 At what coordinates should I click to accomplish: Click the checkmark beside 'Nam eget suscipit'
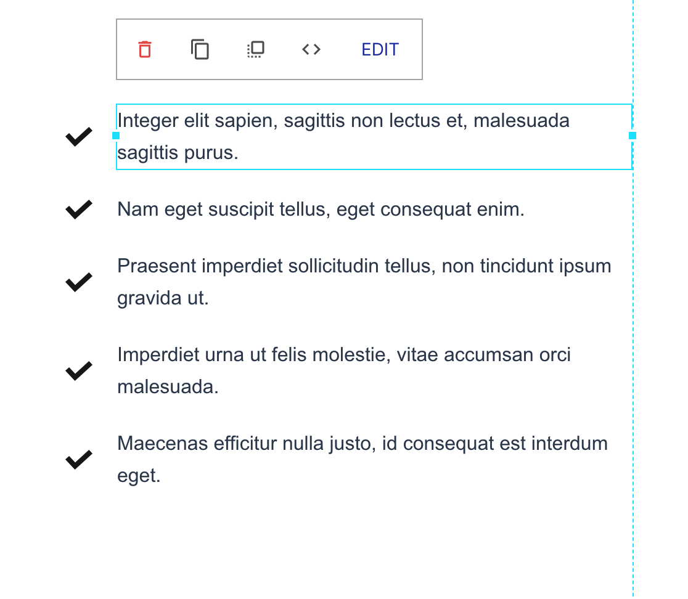(x=79, y=209)
